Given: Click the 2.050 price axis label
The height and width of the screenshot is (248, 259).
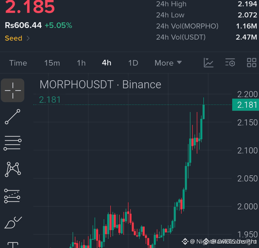Looking at the screenshot, I should (x=247, y=179).
